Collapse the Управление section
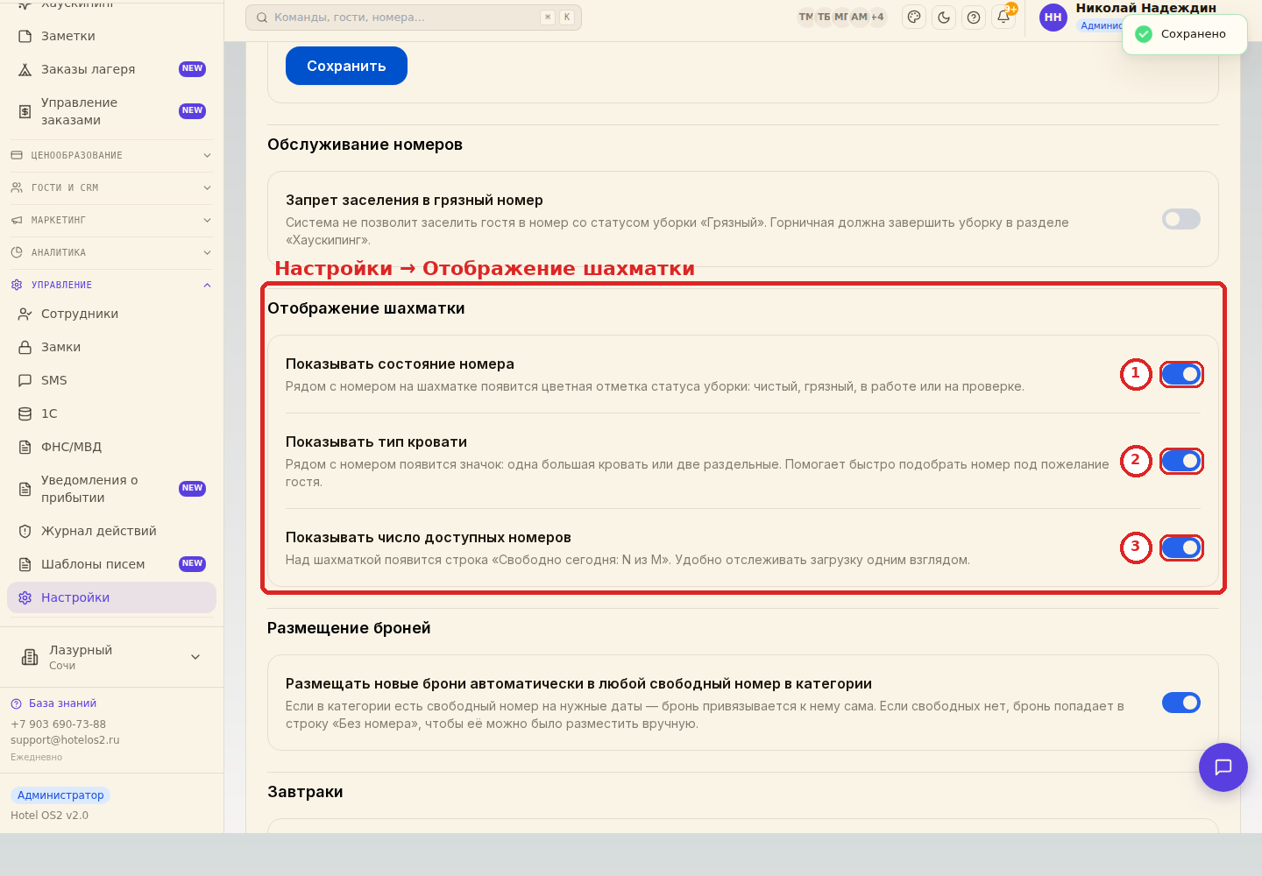Screen dimensions: 1262x876 [x=111, y=285]
